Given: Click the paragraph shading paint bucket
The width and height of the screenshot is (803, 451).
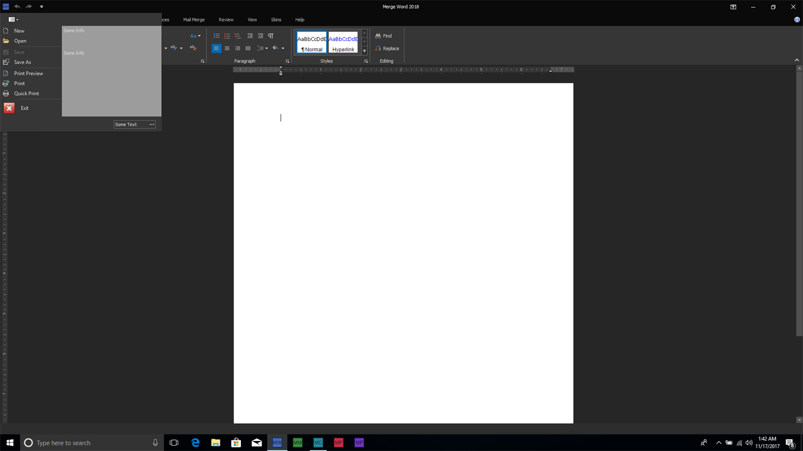Looking at the screenshot, I should point(275,48).
